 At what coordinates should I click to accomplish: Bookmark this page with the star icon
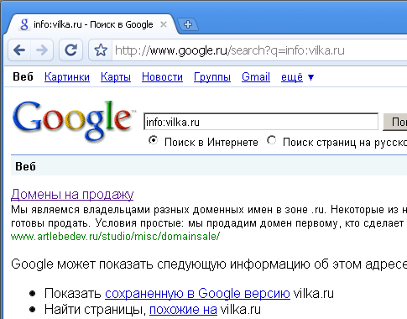click(x=101, y=50)
